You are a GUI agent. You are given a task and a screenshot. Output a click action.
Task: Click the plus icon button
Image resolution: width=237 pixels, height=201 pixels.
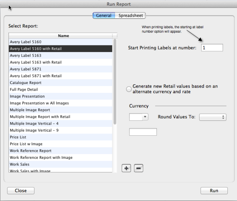click(x=126, y=168)
